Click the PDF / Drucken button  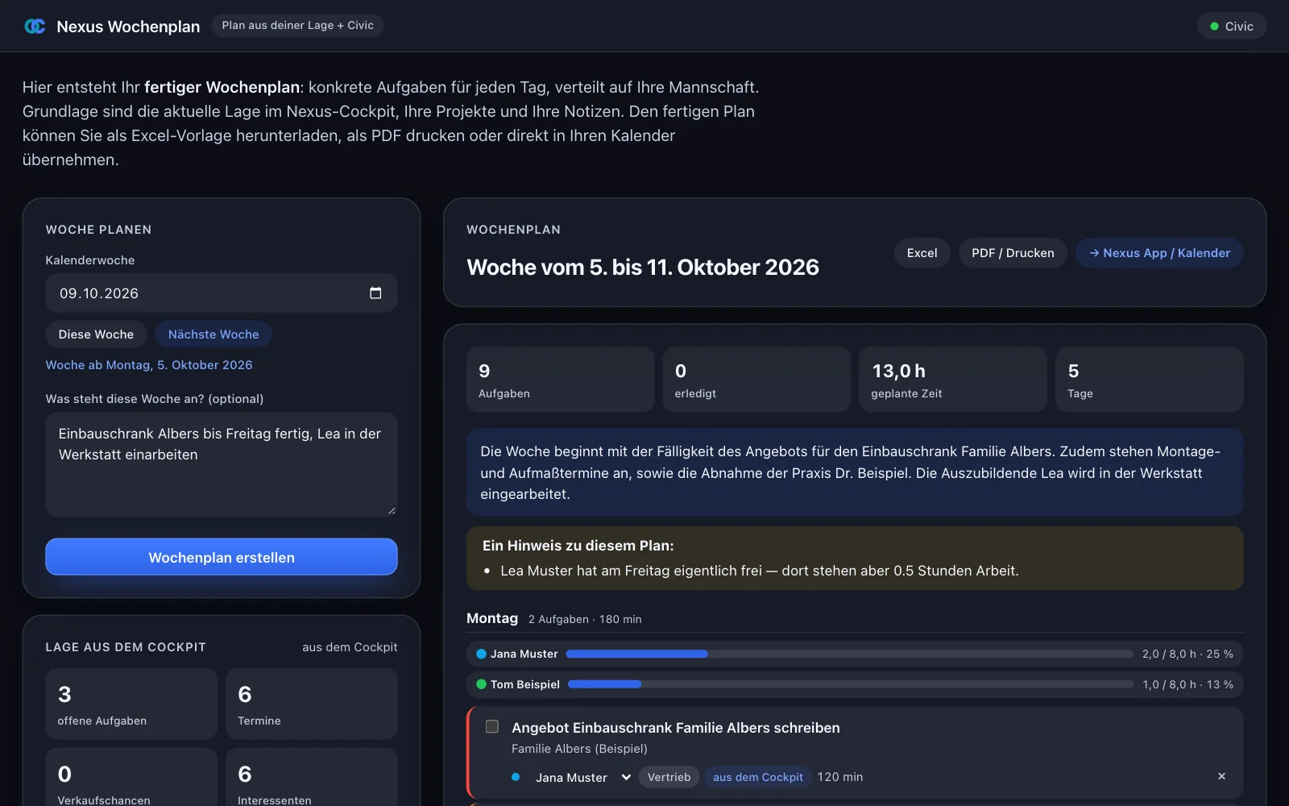pyautogui.click(x=1013, y=253)
